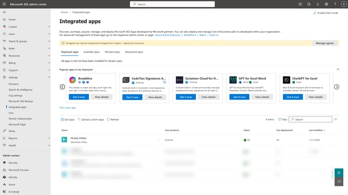This screenshot has height=195, width=348.
Task: Click the Support headset icon
Action: click(5, 70)
